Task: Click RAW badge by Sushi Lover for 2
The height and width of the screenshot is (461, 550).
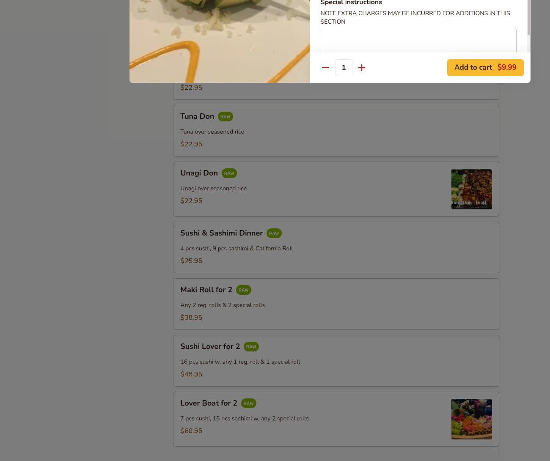Action: point(251,347)
